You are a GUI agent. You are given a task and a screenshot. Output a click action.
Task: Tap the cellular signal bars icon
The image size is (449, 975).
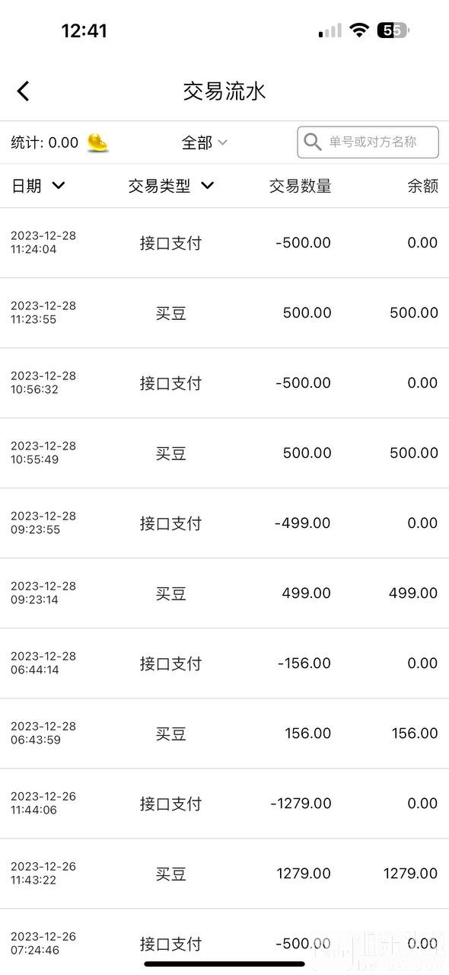click(330, 30)
